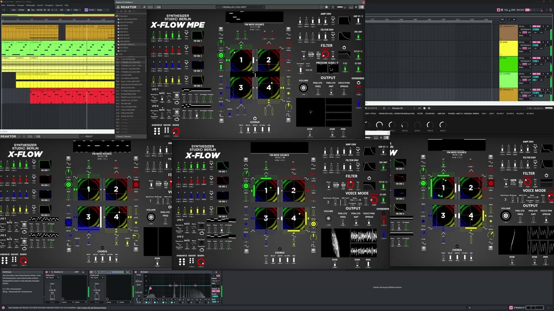Viewport: 554px width, 311px height.
Task: Open the All Ins input dropdown on BASS track
Action: tap(525, 42)
